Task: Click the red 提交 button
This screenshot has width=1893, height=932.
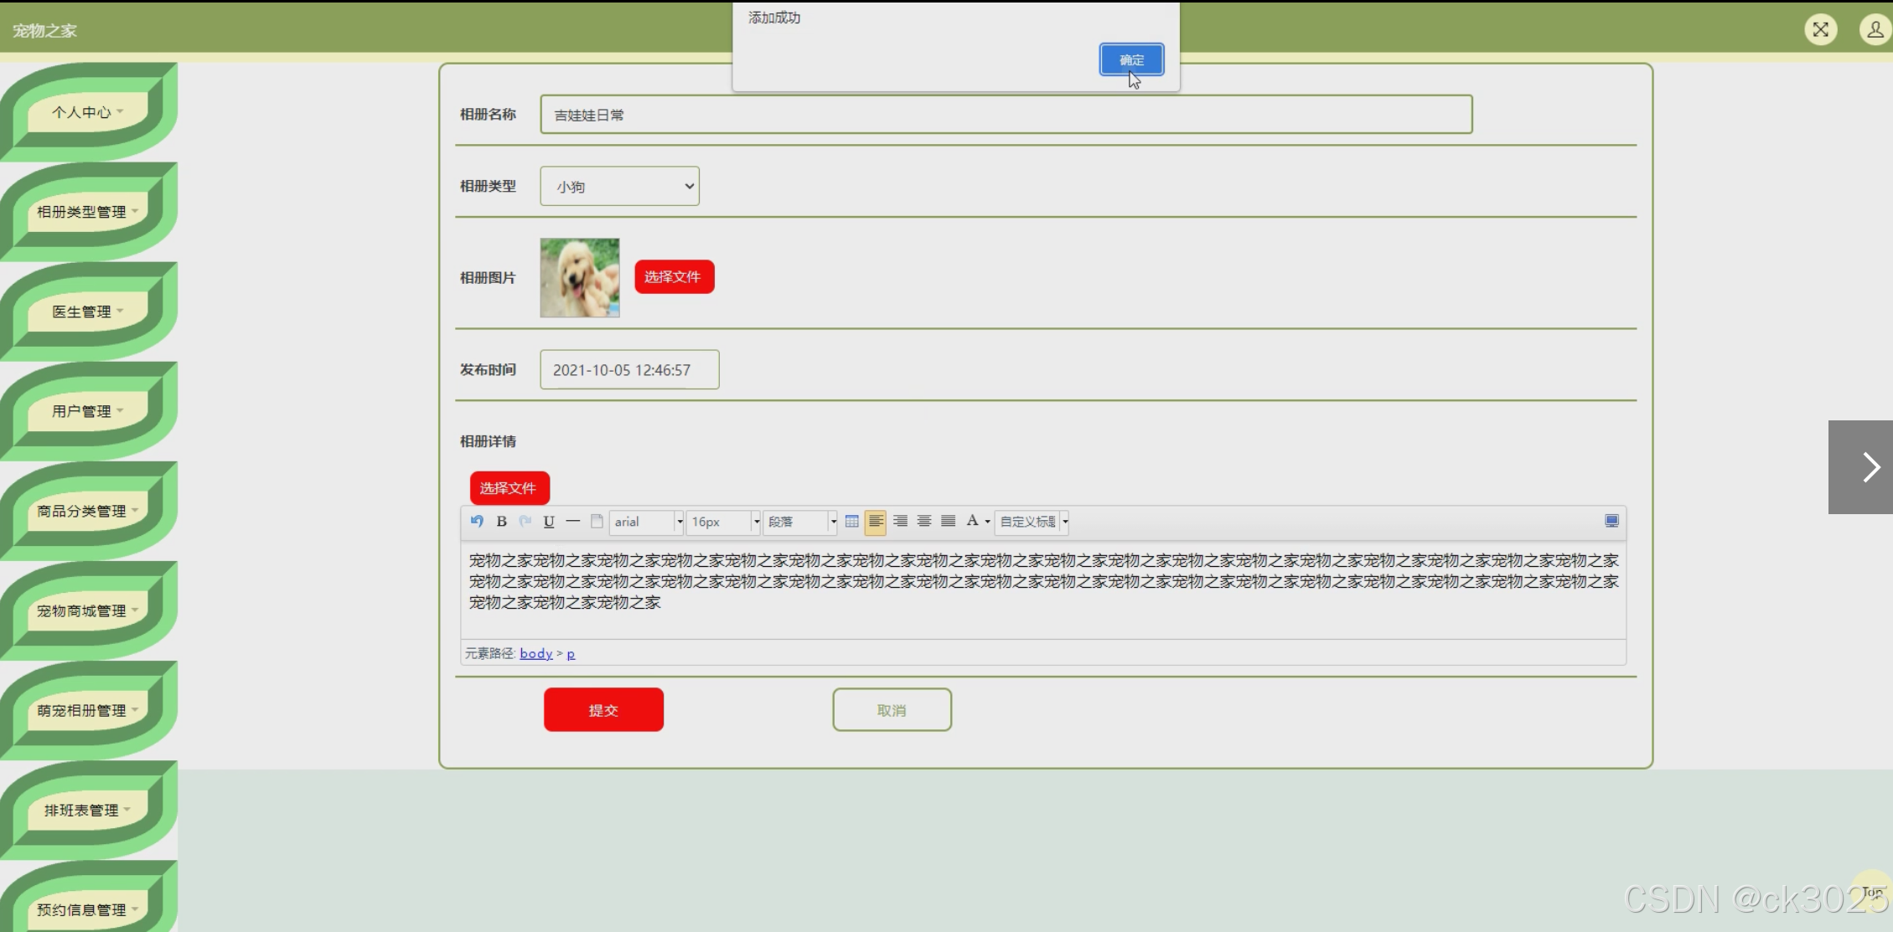Action: click(603, 710)
